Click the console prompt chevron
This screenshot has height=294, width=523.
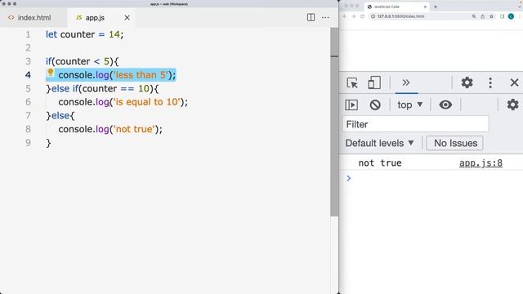pos(349,178)
